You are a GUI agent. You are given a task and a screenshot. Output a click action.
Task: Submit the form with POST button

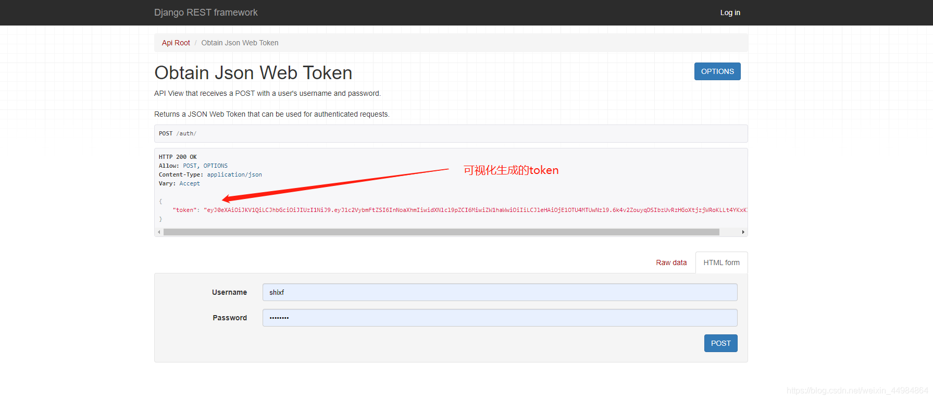coord(720,343)
